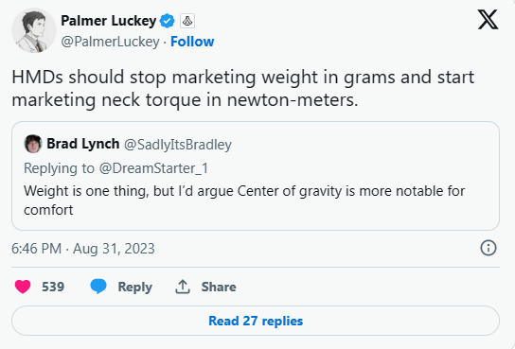Click the share upload arrow icon
This screenshot has height=349, width=515.
[183, 287]
